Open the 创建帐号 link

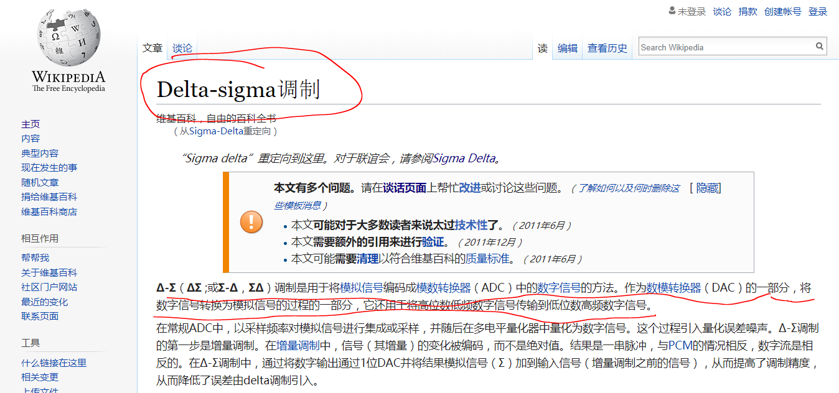(x=782, y=12)
